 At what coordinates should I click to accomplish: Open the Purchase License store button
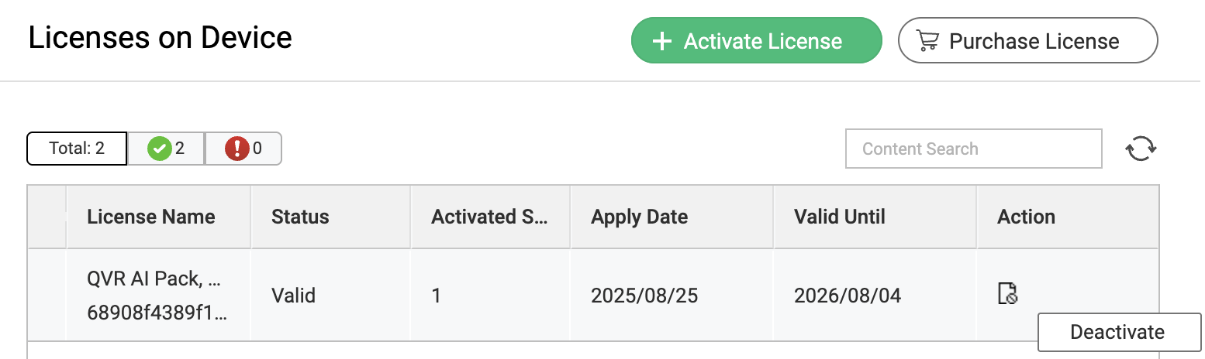point(1027,41)
